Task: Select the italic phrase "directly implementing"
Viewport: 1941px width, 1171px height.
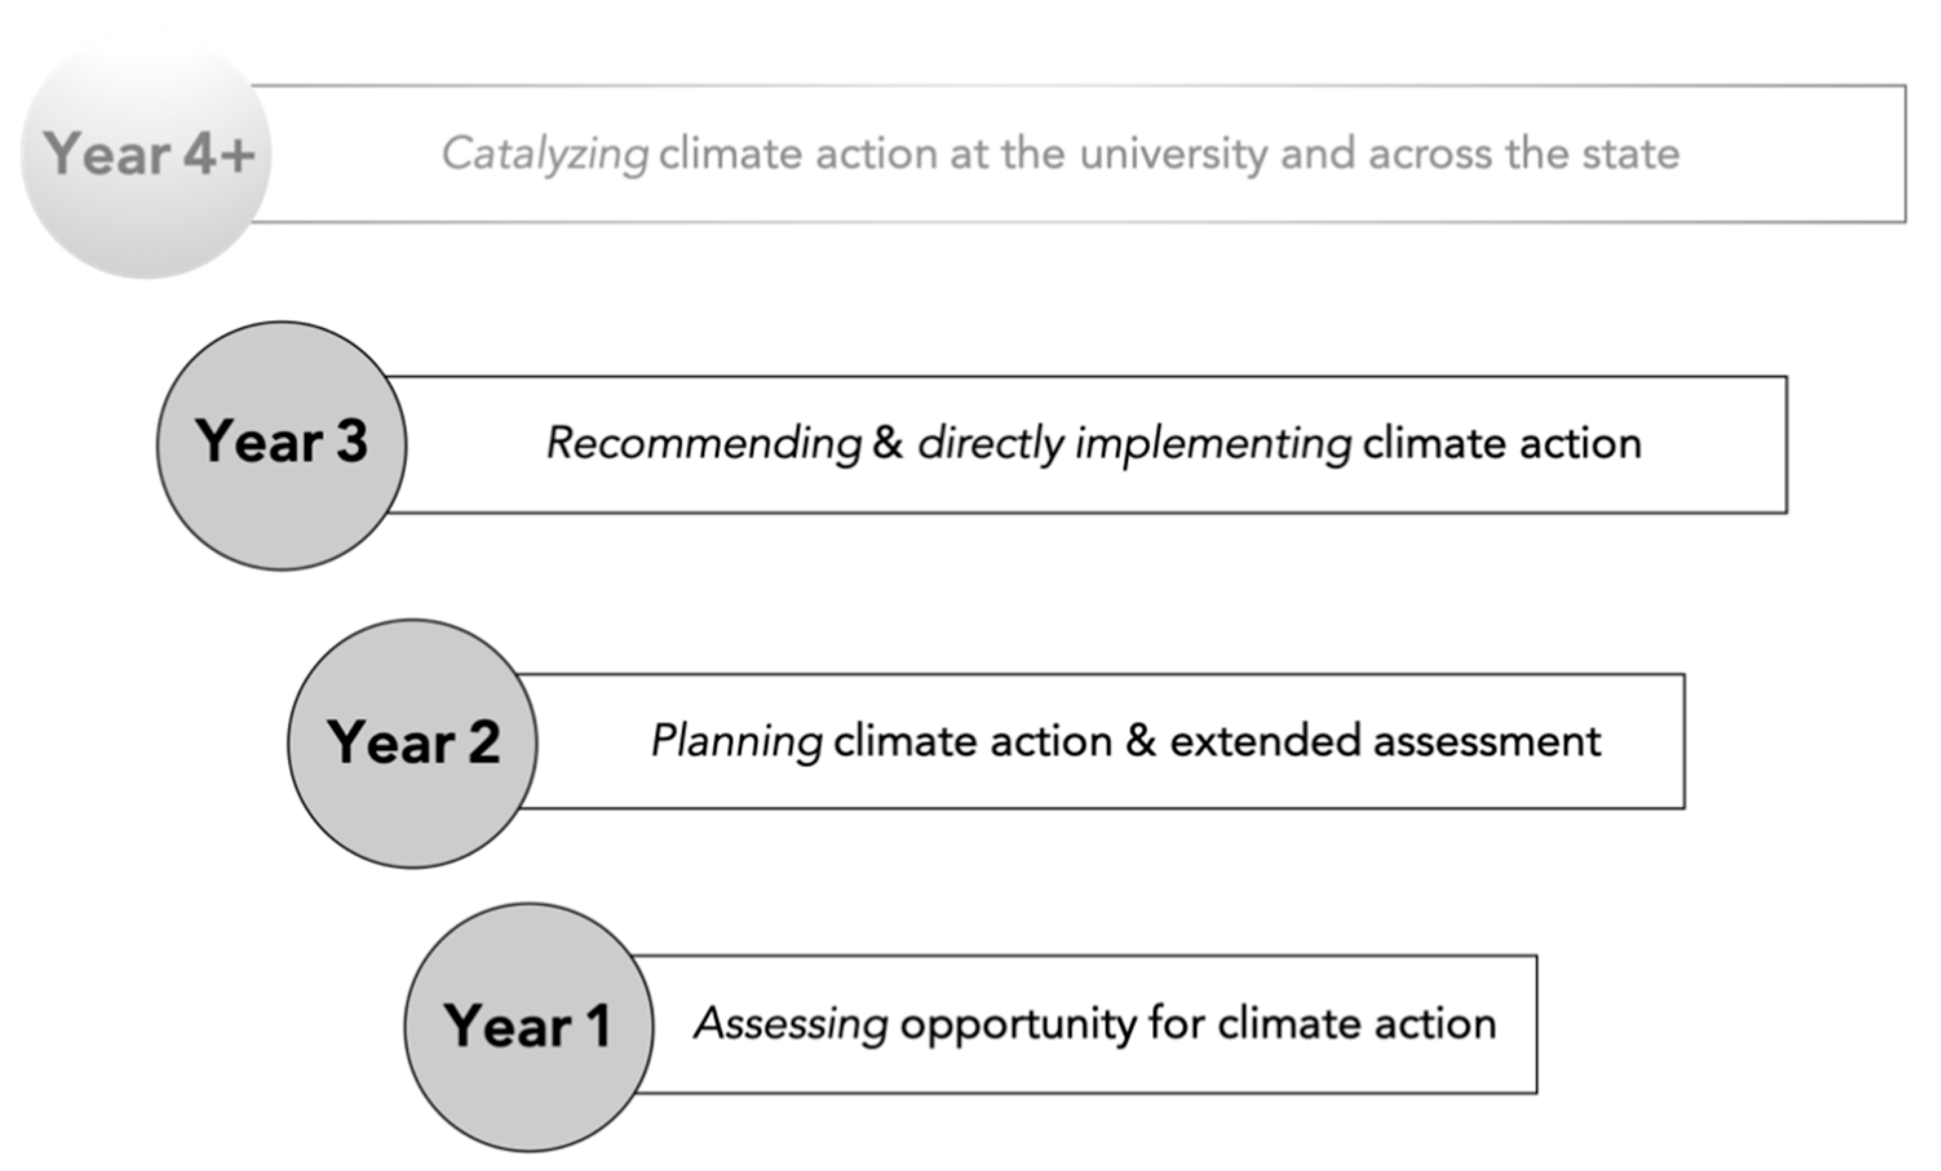Action: 1134,443
